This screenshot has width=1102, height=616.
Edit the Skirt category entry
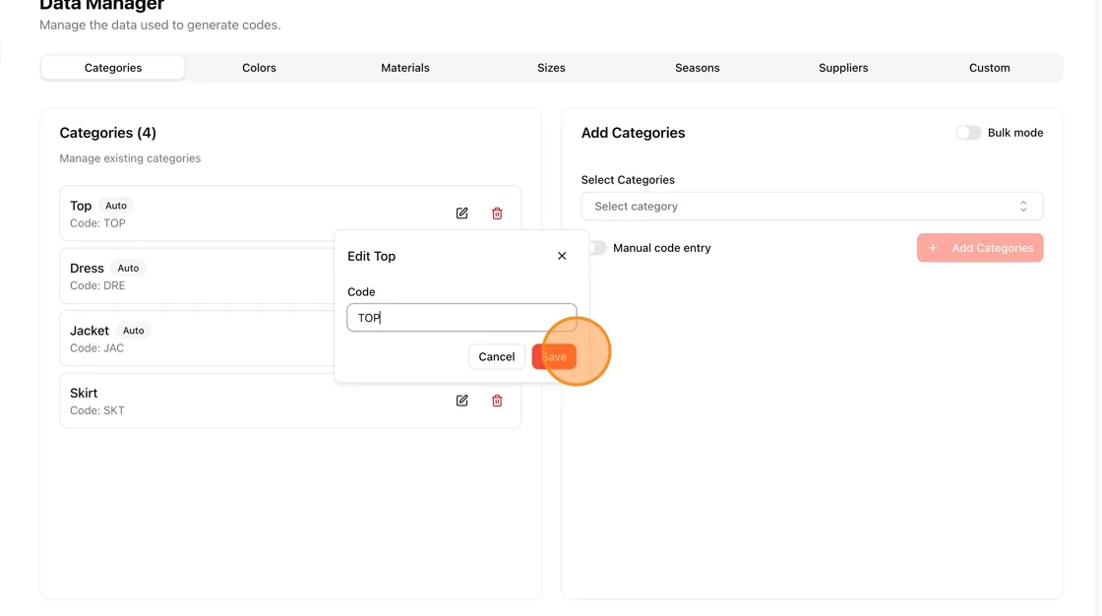(461, 400)
